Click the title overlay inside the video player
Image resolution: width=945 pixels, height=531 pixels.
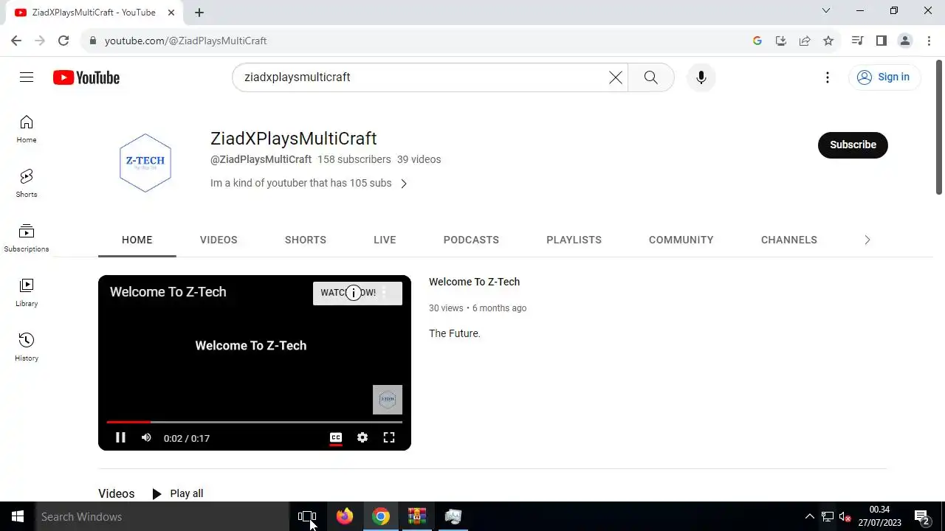point(168,292)
